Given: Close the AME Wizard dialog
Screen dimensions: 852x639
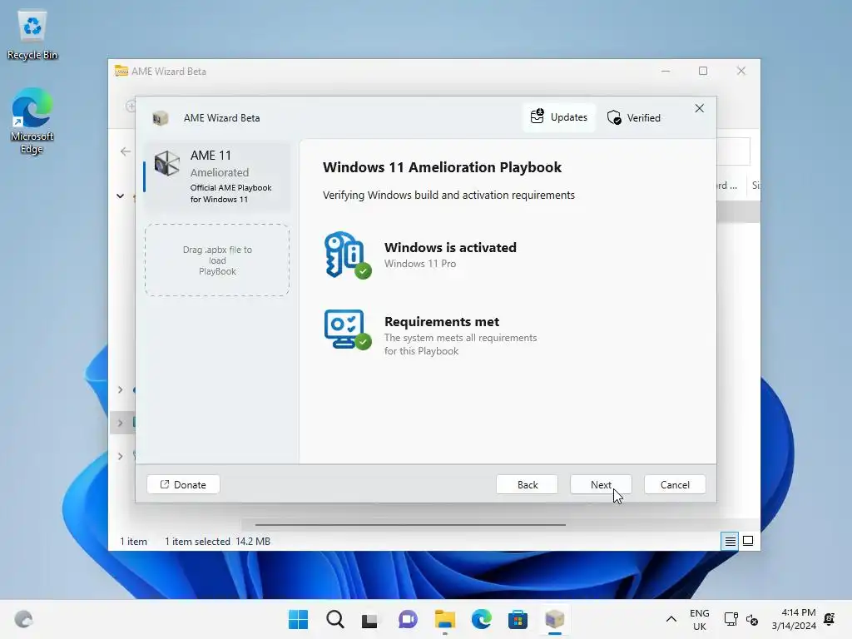Looking at the screenshot, I should 699,109.
